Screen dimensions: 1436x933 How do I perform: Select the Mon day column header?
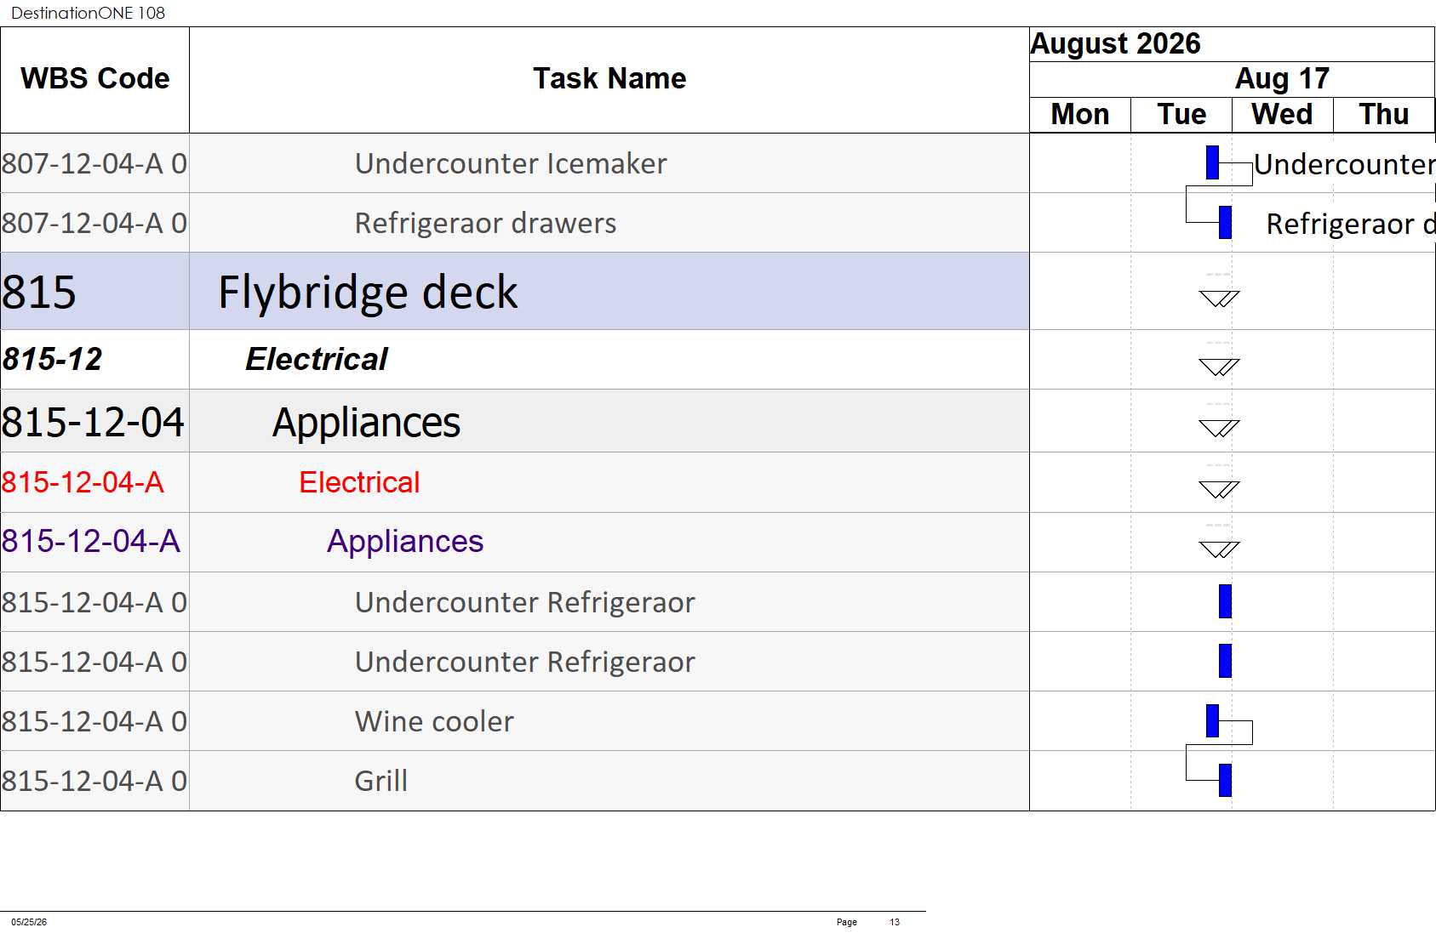click(1080, 115)
